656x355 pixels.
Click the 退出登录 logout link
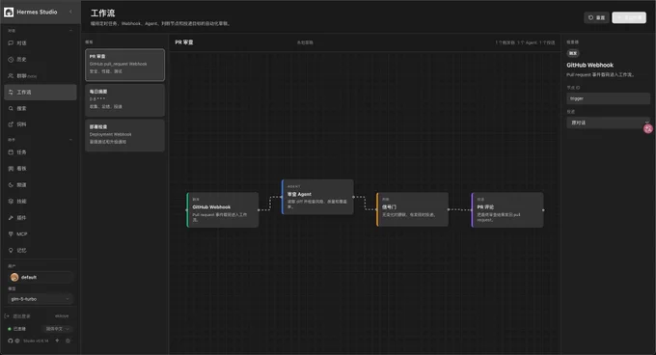pyautogui.click(x=17, y=316)
